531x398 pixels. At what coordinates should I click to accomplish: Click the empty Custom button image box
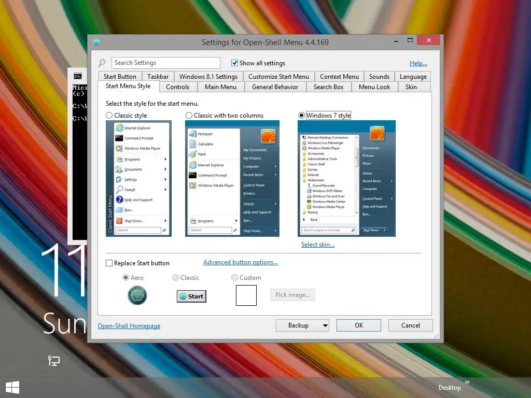click(x=246, y=295)
